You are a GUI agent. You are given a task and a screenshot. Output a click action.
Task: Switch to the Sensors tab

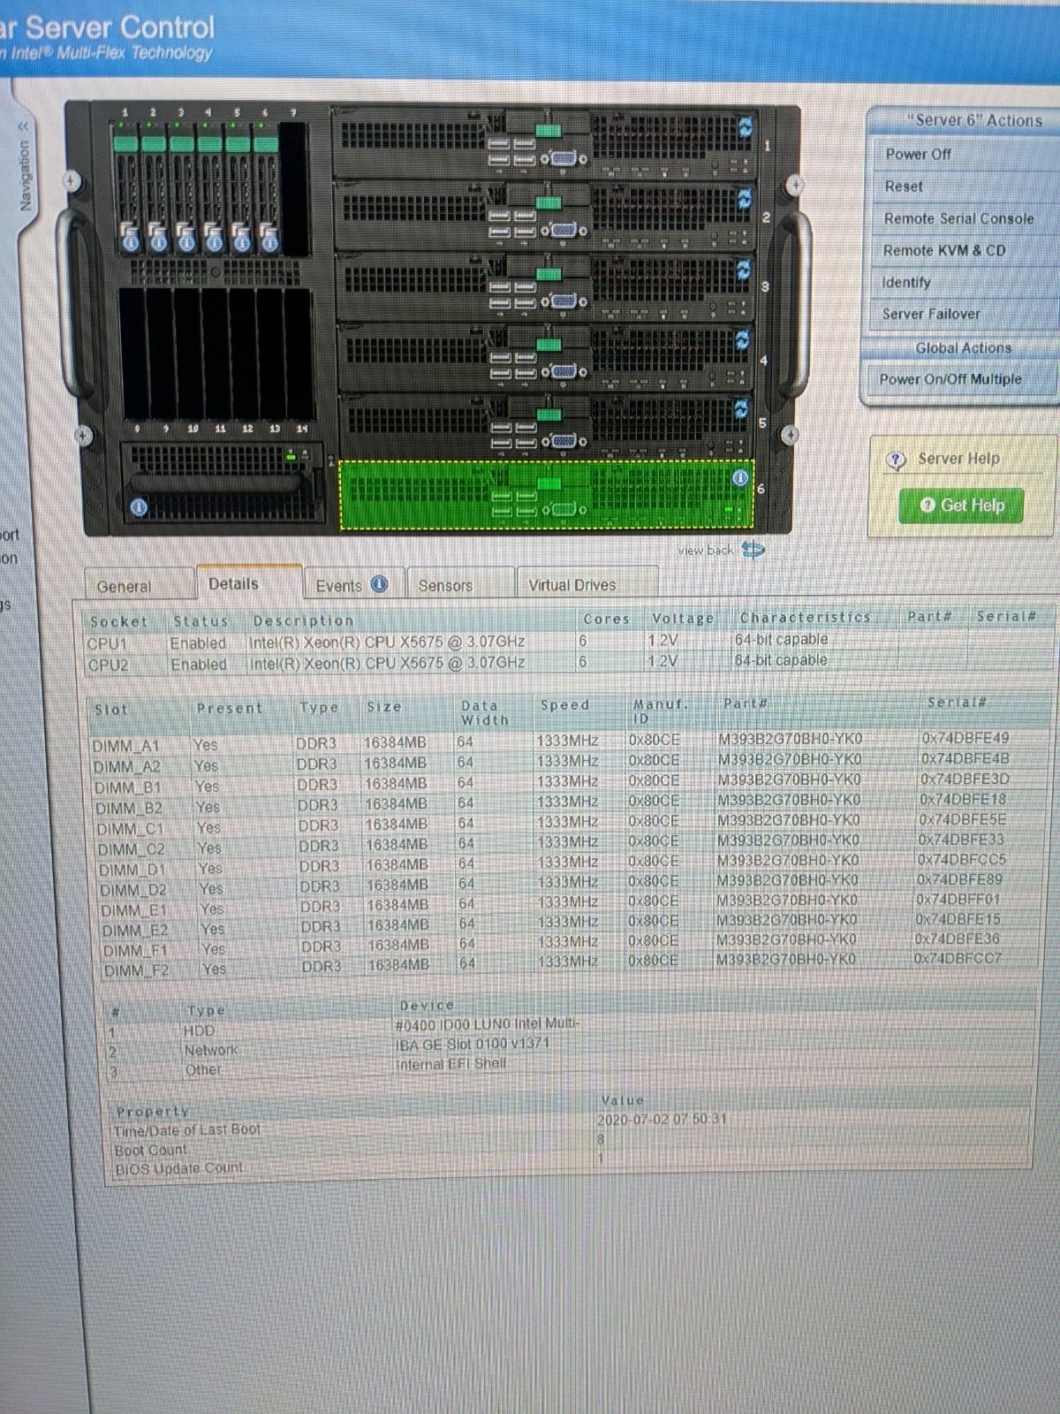(445, 585)
